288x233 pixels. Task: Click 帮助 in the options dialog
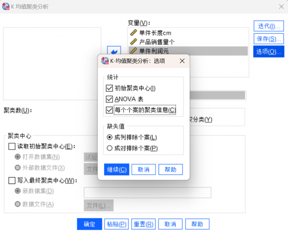coord(170,170)
